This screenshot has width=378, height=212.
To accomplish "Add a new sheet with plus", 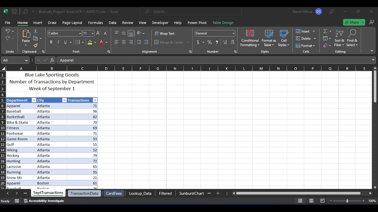I will [218, 193].
